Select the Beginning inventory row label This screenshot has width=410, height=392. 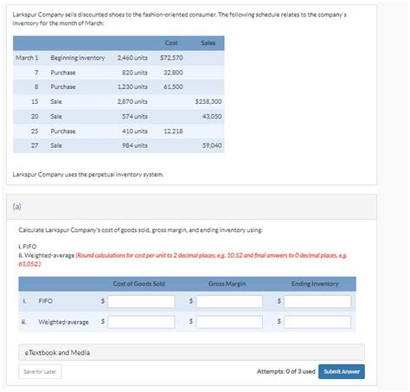tap(78, 58)
